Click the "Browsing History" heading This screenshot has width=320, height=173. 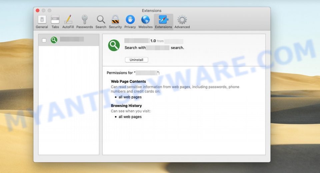(x=126, y=106)
